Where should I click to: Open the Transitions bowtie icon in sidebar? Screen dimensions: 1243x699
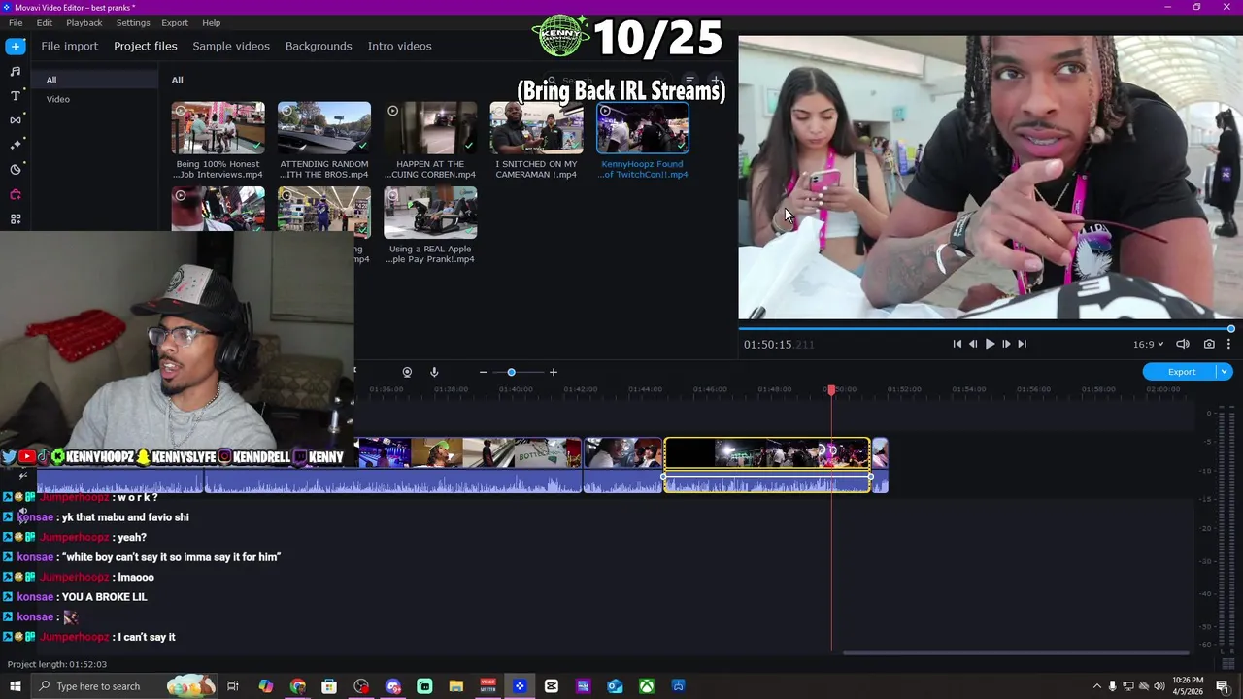click(16, 120)
